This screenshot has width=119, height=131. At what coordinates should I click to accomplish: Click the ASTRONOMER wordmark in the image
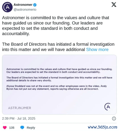click(x=20, y=108)
